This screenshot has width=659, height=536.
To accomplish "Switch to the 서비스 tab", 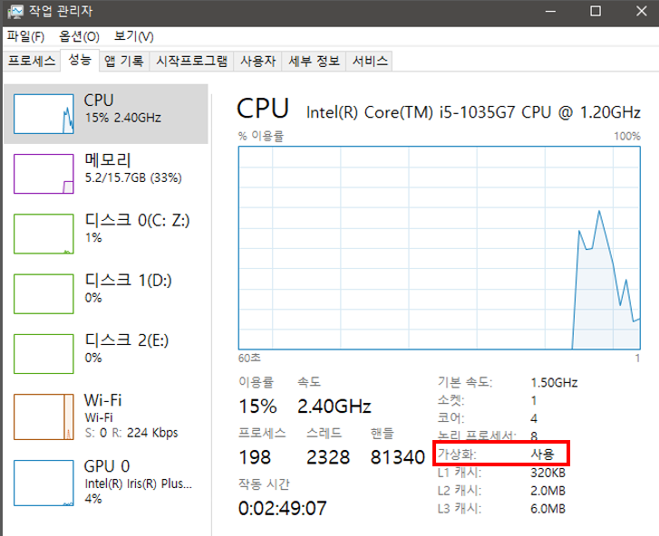I will (x=370, y=62).
